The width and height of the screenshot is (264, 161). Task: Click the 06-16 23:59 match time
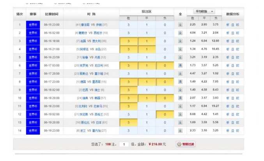tap(52, 57)
